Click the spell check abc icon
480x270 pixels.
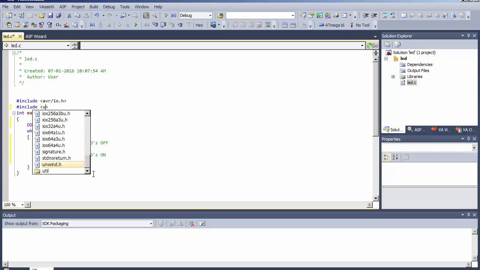click(x=67, y=25)
